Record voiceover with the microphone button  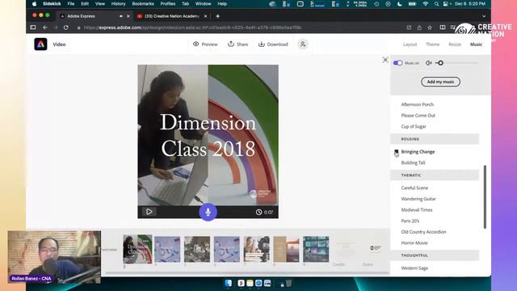coord(208,212)
